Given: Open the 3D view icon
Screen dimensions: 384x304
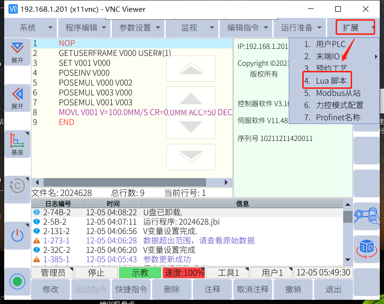Looking at the screenshot, I should point(366,249).
